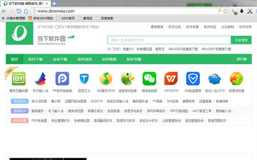Viewport: 257px width, 160px height.
Task: Click the 软件分类 top link
Action: coord(175,27)
